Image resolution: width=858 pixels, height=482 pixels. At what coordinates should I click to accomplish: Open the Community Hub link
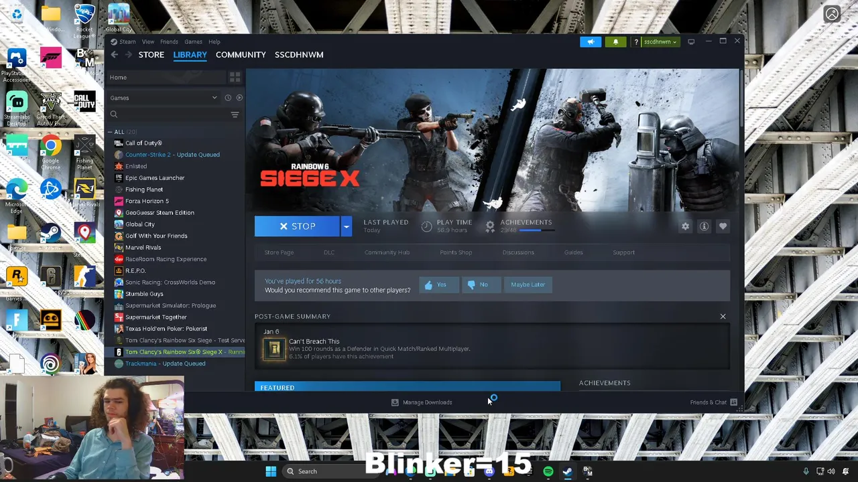click(387, 252)
